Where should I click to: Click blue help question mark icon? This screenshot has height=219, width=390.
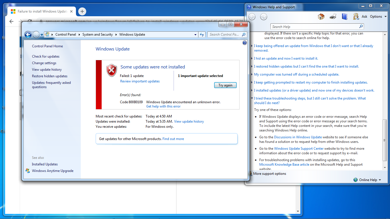click(244, 43)
